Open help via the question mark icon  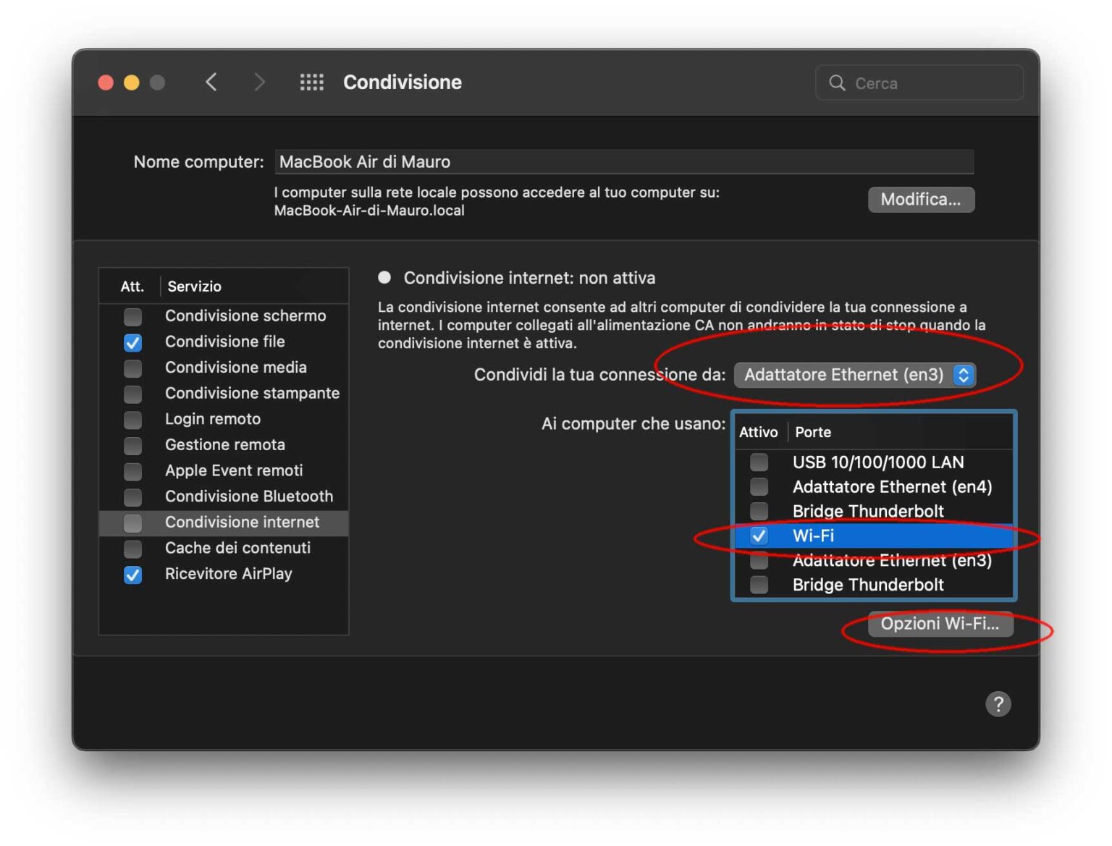pyautogui.click(x=998, y=703)
